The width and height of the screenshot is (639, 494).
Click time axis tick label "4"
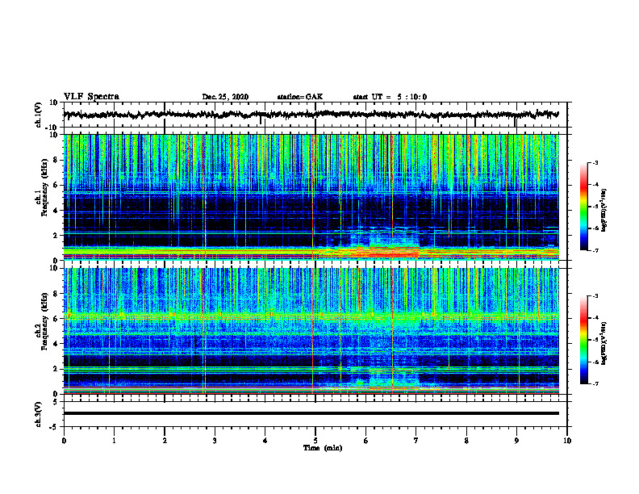tap(265, 441)
